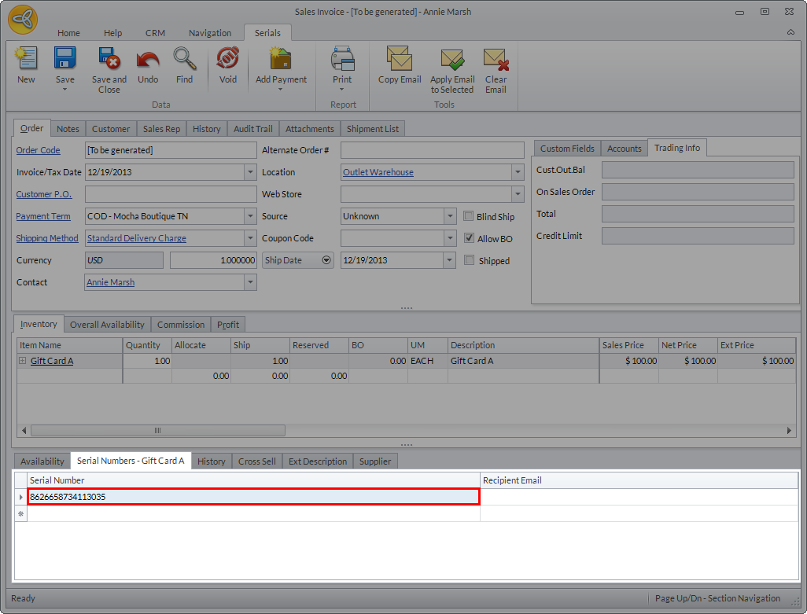807x614 pixels.
Task: Click the inventory grid horizontal scrollbar
Action: pos(157,430)
